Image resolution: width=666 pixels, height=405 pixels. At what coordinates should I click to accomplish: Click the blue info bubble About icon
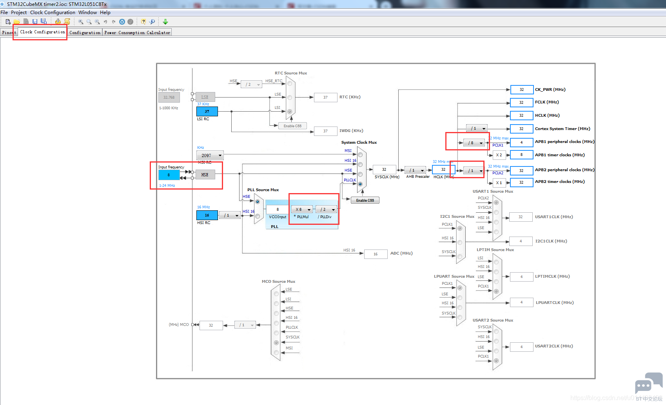(x=152, y=22)
